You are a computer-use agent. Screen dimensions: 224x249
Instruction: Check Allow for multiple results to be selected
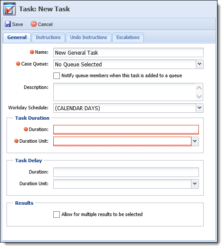56,214
